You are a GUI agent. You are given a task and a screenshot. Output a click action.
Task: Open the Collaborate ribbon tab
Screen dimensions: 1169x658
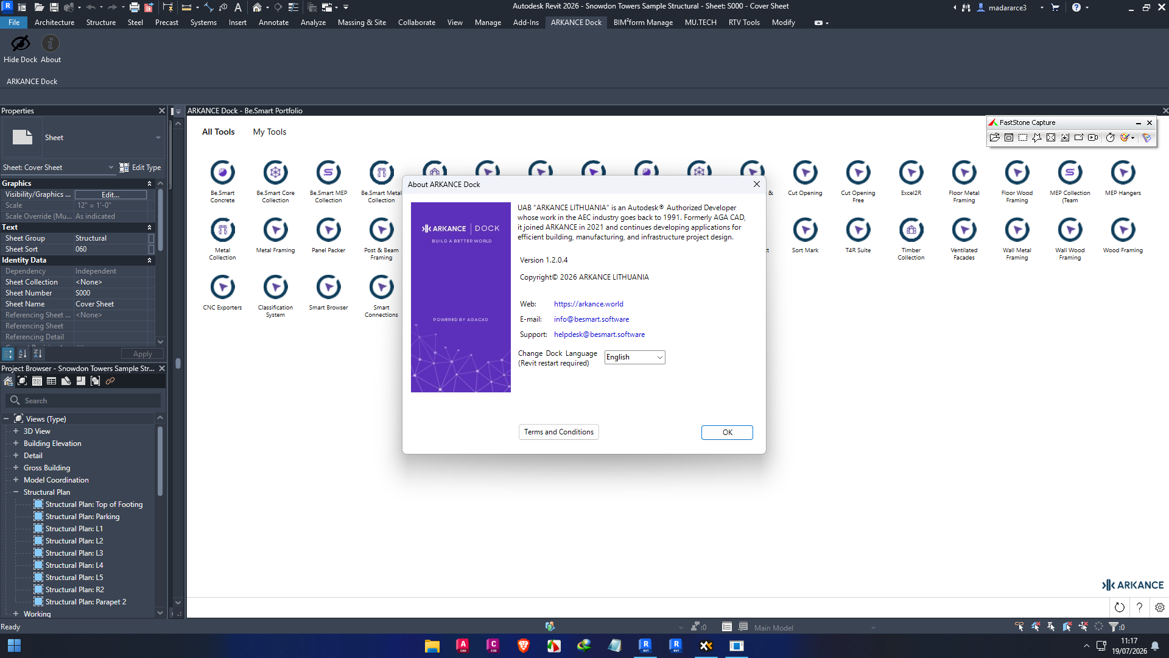416,23
